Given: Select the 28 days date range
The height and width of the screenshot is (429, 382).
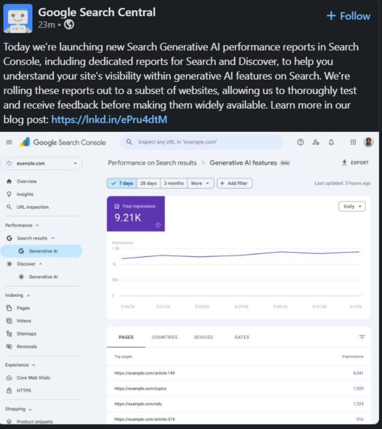Looking at the screenshot, I should tap(149, 183).
